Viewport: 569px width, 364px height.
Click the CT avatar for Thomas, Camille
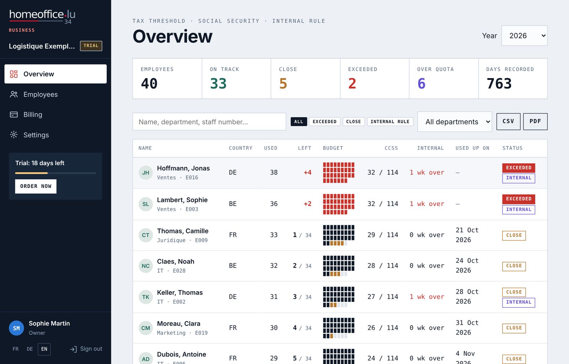click(x=145, y=235)
